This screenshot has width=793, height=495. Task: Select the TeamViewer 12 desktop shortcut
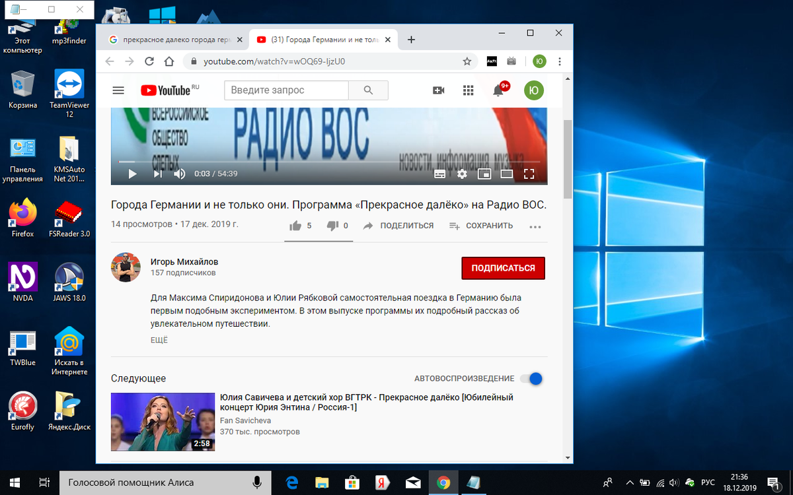point(69,94)
